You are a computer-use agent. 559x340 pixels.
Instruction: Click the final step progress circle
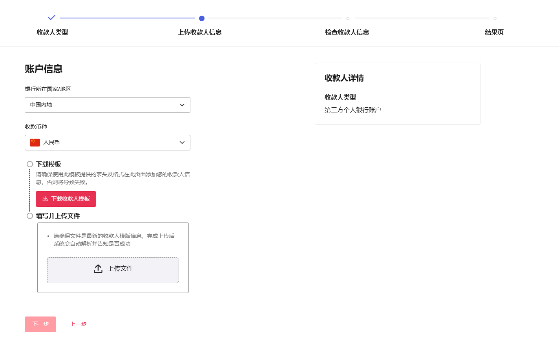coord(495,18)
